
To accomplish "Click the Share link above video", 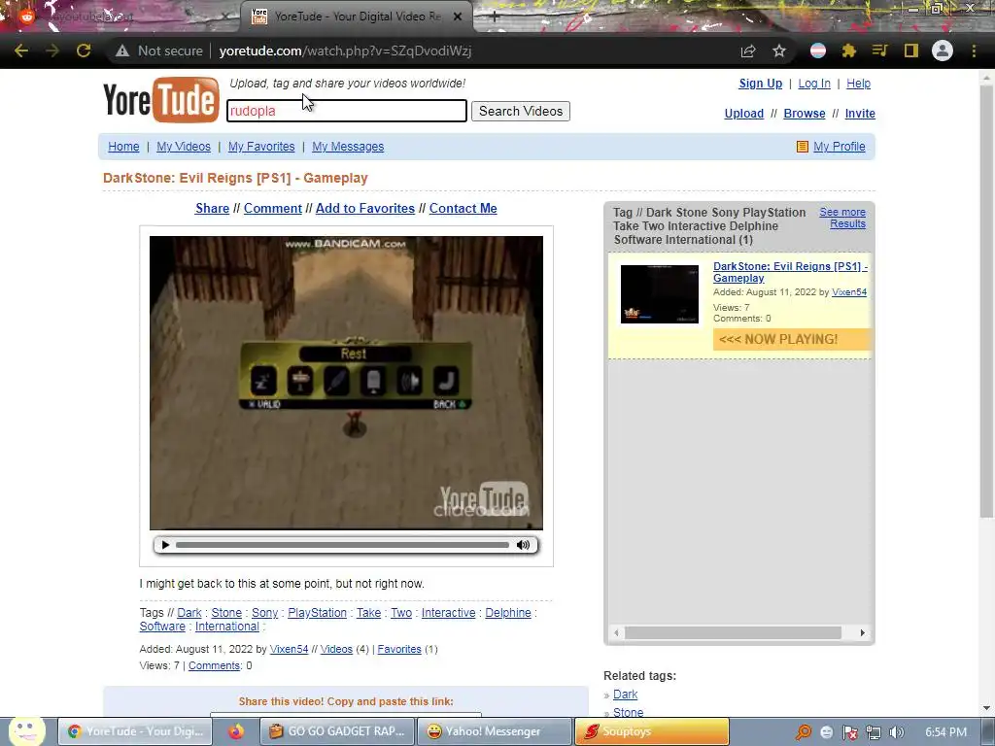I will [x=212, y=208].
